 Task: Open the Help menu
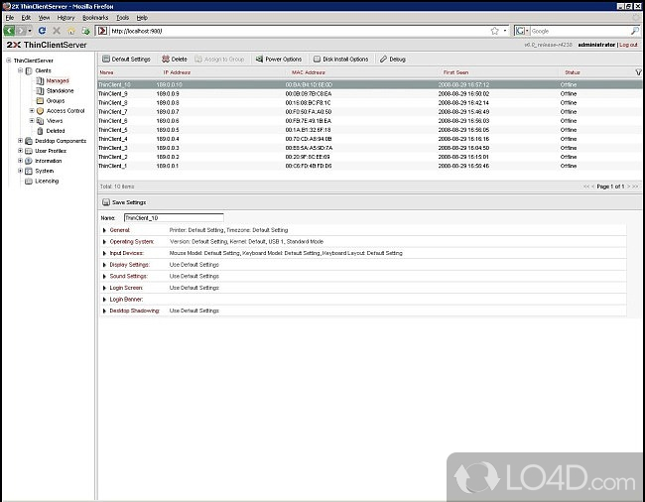[x=142, y=18]
